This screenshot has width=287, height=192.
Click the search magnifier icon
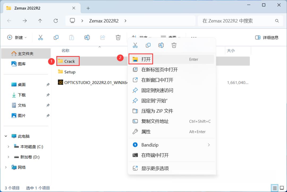(x=277, y=21)
